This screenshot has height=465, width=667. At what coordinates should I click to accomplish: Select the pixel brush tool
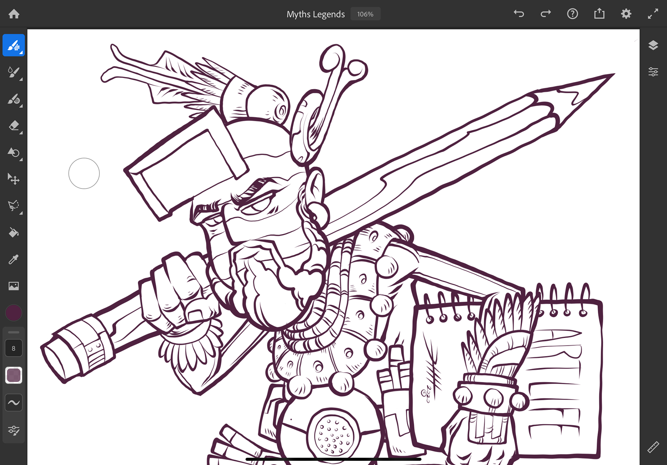(x=14, y=45)
